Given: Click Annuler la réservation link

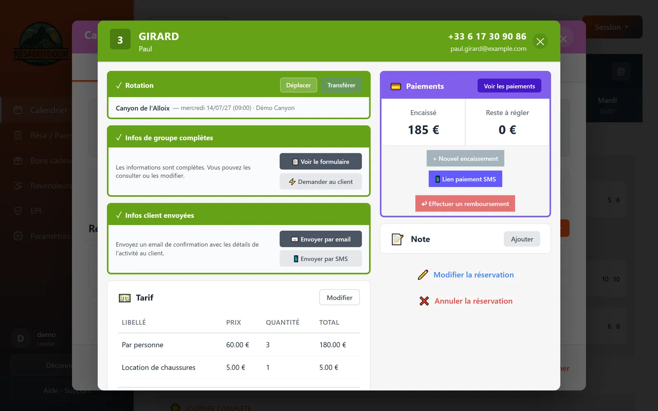Looking at the screenshot, I should tap(473, 301).
